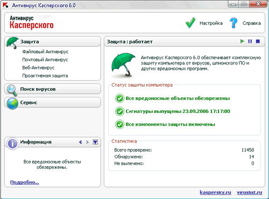
Task: Open Веб-Антивирус component
Action: pos(38,68)
